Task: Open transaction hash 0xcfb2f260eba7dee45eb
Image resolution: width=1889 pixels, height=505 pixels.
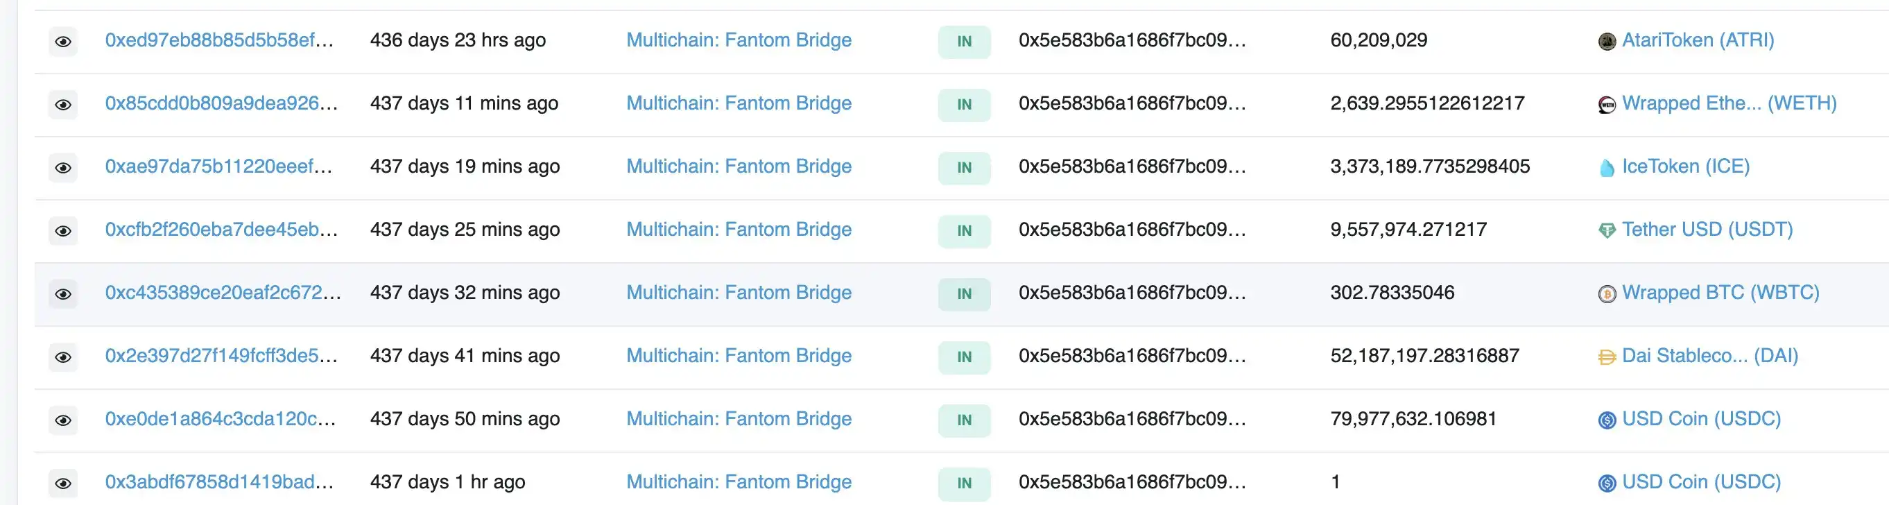Action: [221, 230]
